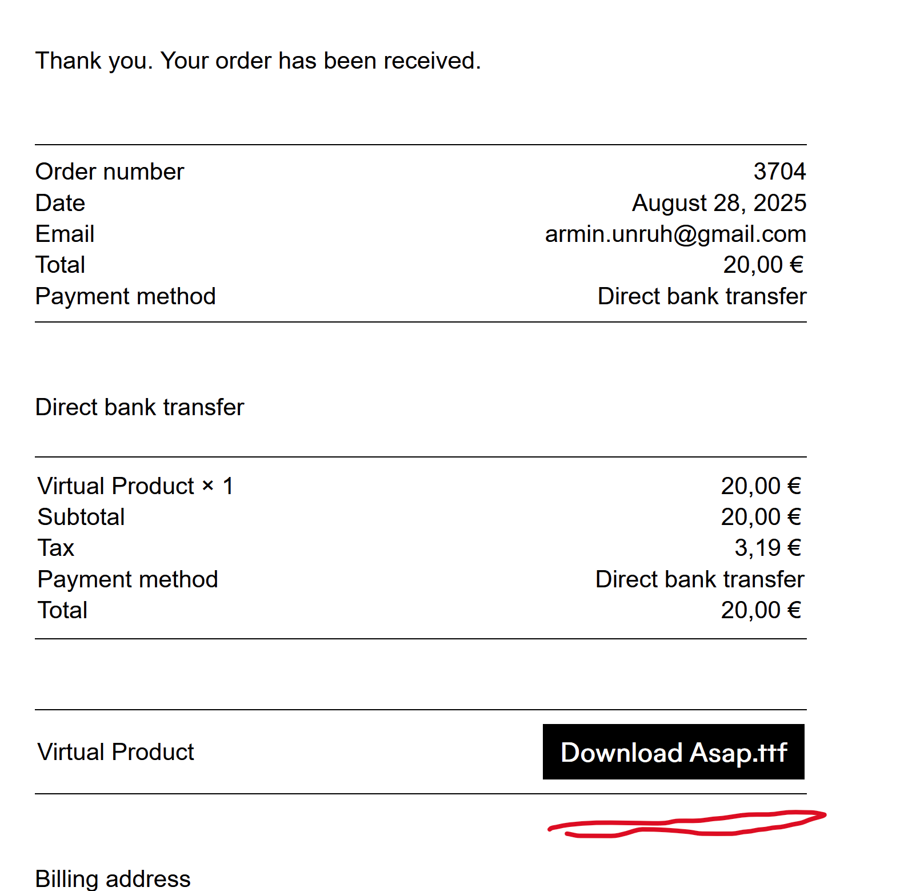This screenshot has width=912, height=891.
Task: Click the date August 28, 2025
Action: (719, 203)
